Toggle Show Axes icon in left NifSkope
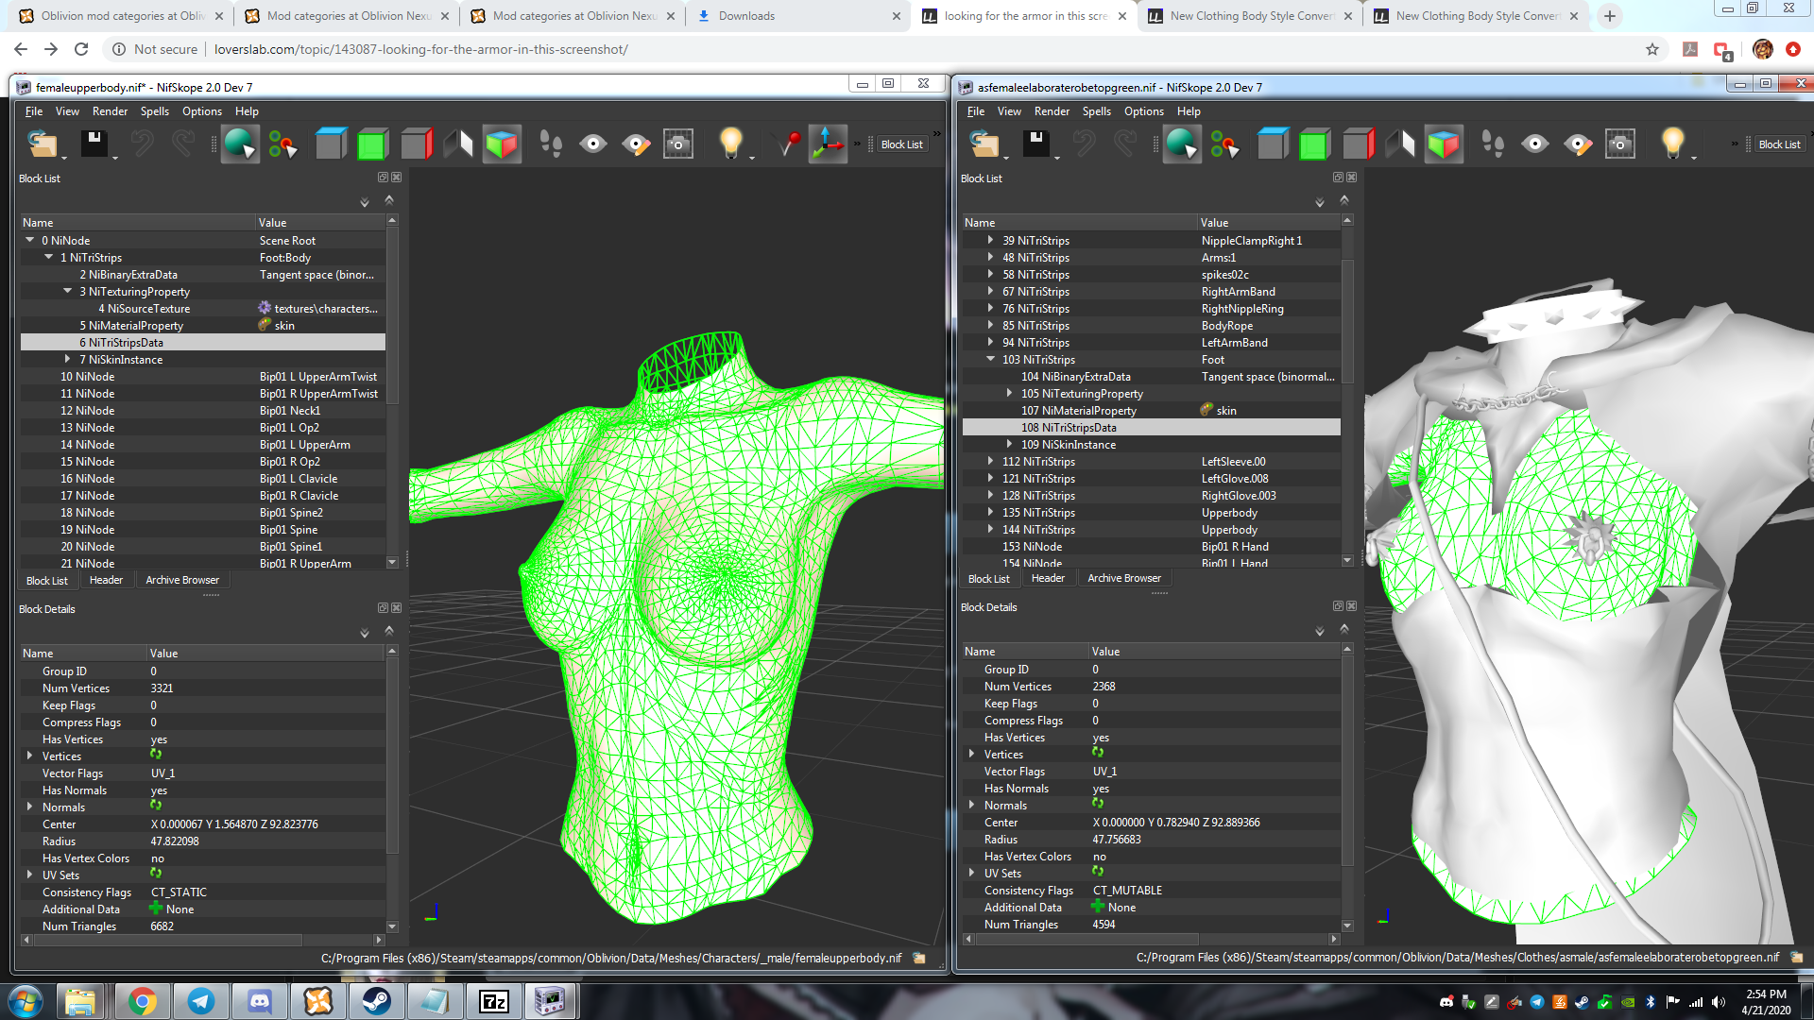 (x=829, y=144)
